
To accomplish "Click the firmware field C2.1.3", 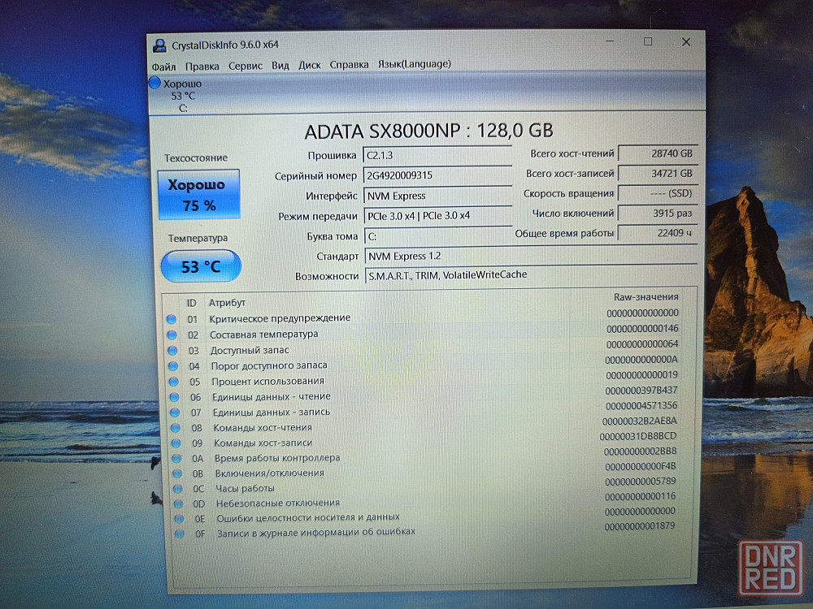I will click(x=437, y=155).
